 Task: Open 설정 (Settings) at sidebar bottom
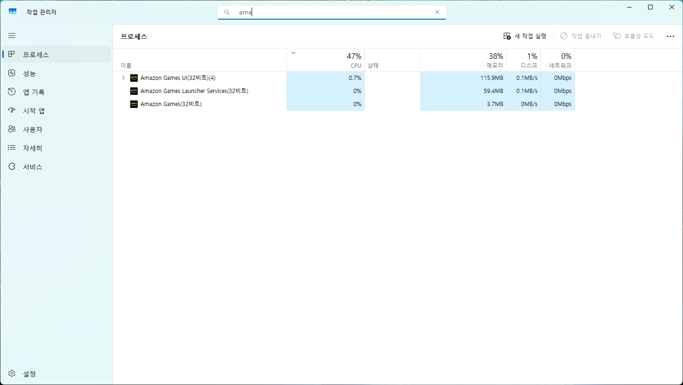tap(56, 373)
